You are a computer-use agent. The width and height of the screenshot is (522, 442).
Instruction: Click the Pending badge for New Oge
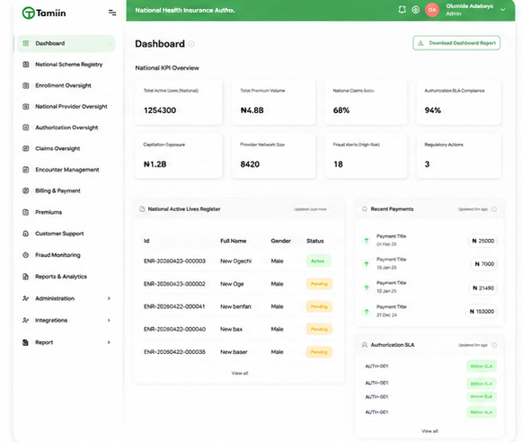(319, 284)
